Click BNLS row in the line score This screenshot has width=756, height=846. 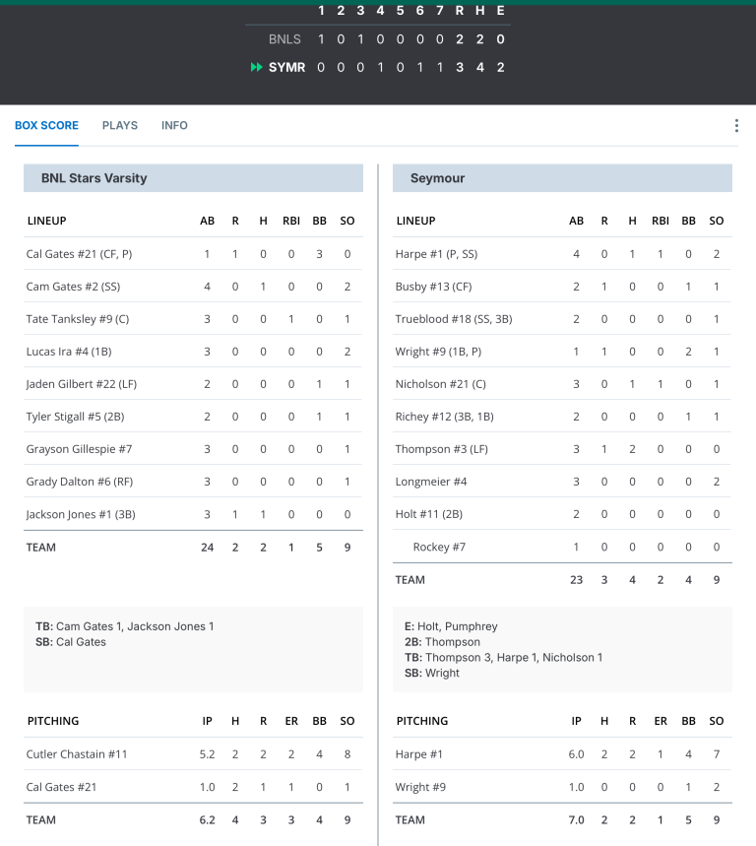284,39
